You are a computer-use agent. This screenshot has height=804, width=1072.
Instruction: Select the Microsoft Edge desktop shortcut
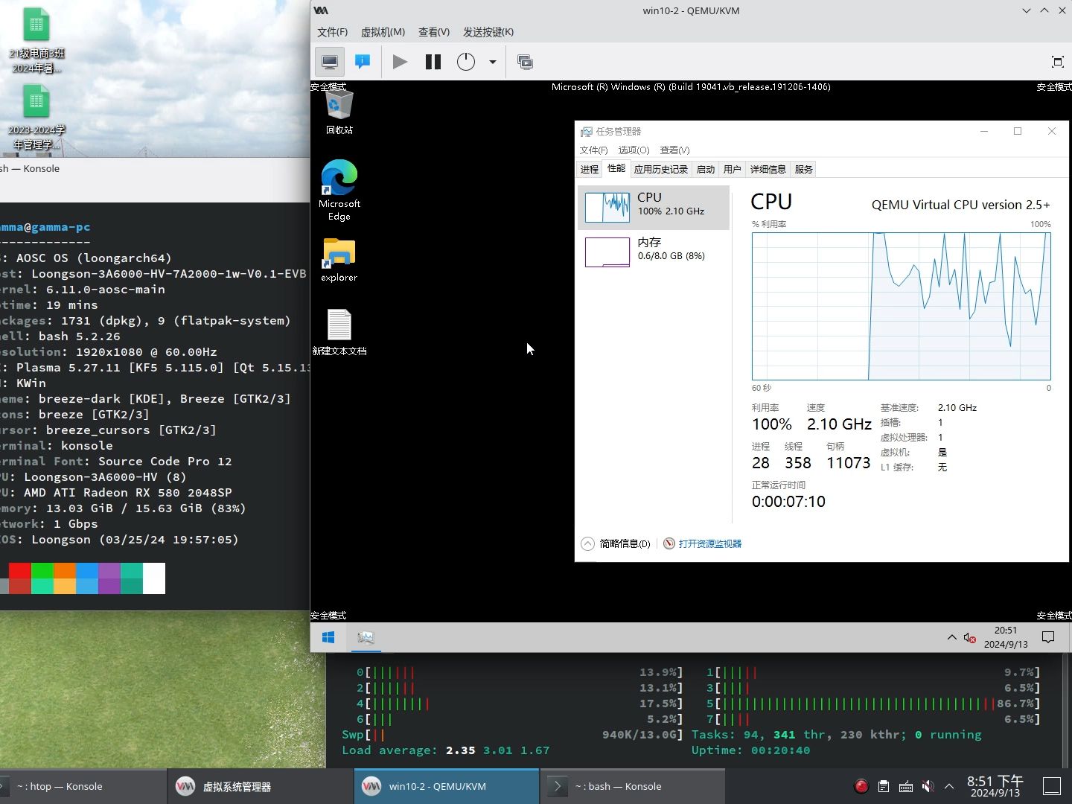[339, 190]
